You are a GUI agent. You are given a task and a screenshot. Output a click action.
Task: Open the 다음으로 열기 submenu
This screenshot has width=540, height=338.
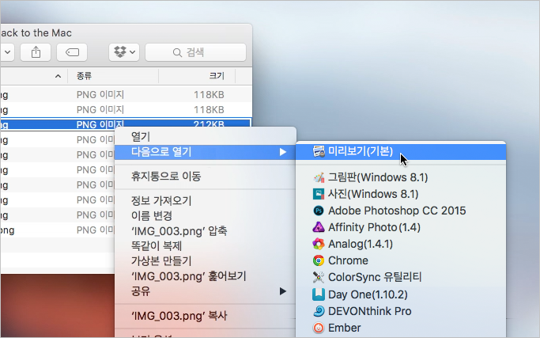206,152
